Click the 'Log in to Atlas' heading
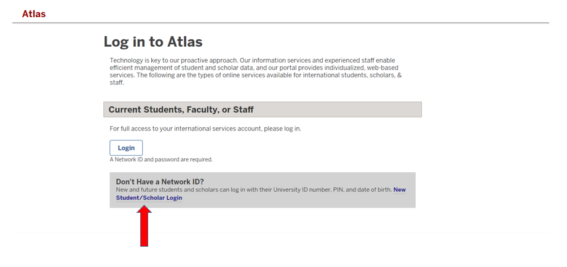 click(153, 42)
